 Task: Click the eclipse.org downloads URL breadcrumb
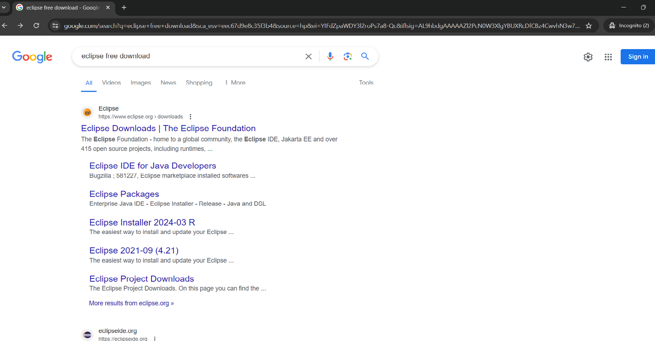tap(140, 117)
